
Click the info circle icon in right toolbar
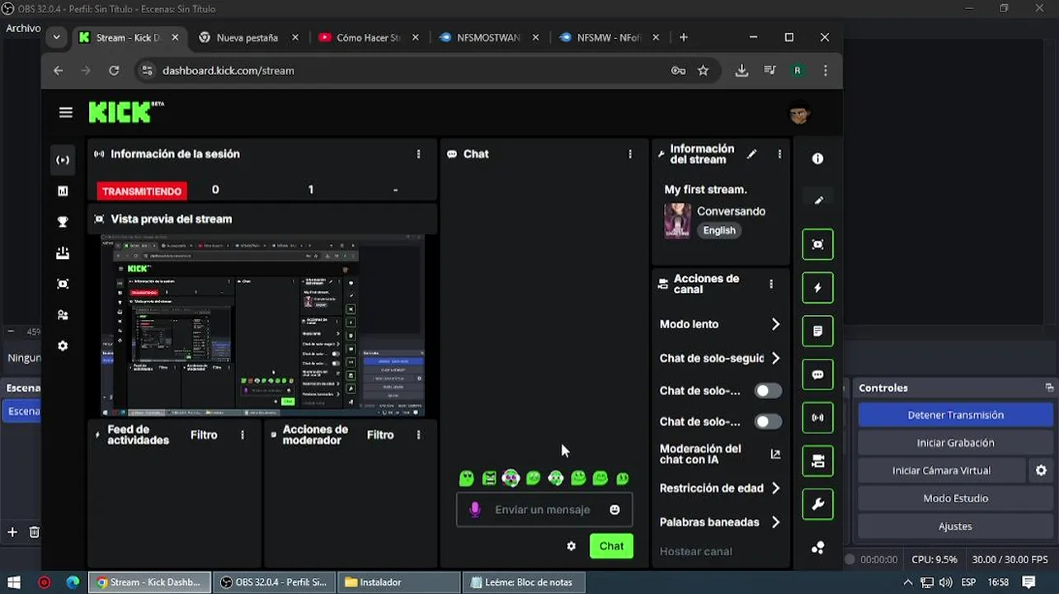(817, 158)
